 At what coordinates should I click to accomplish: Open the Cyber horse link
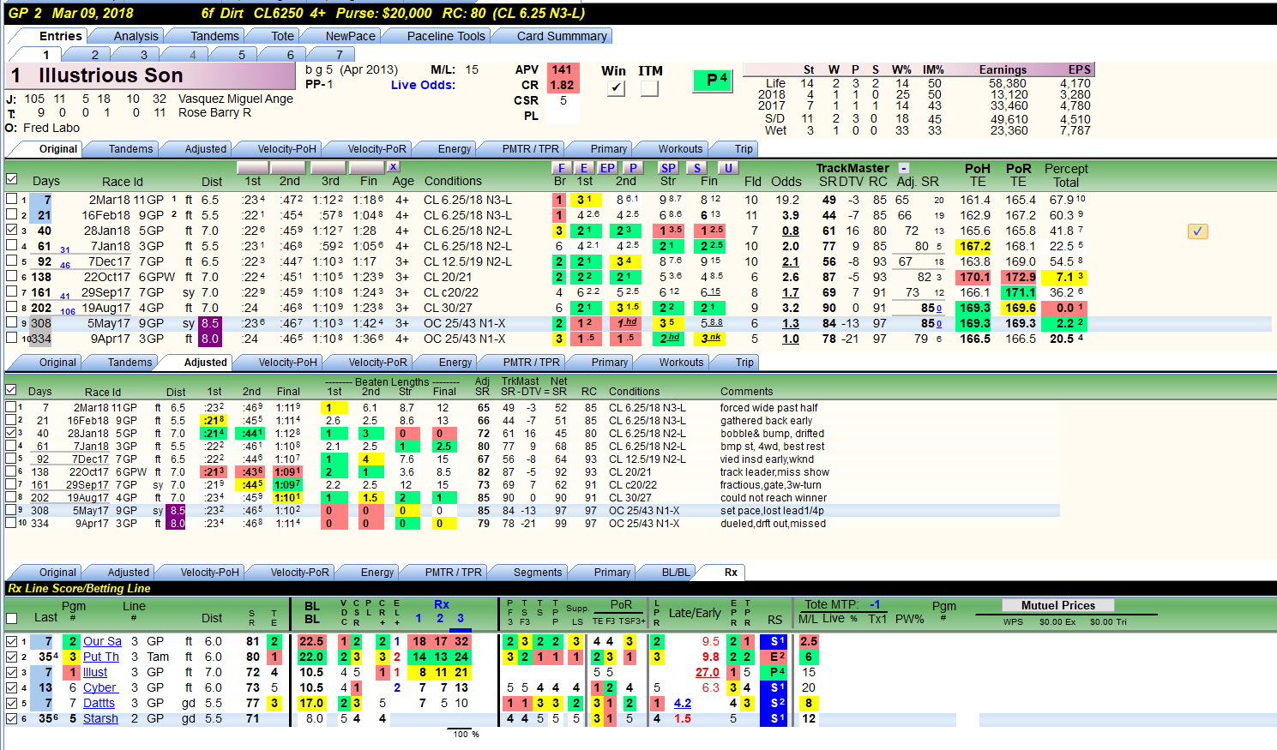point(100,687)
